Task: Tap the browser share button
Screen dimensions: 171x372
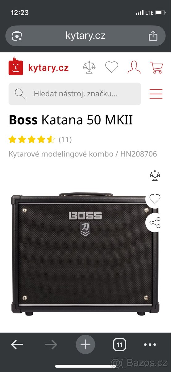Action: pos(153,36)
